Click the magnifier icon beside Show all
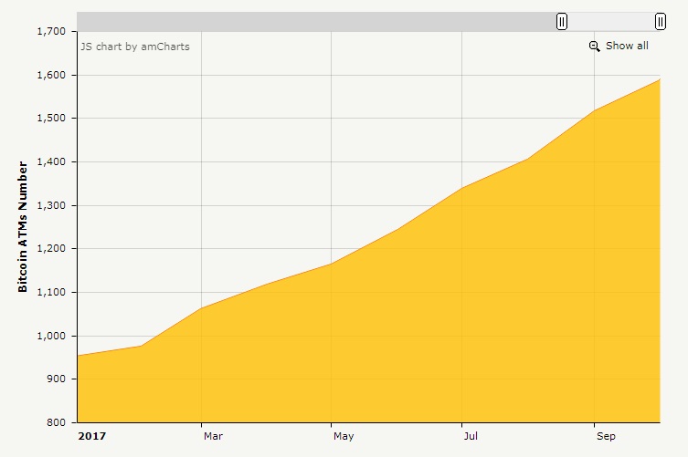The width and height of the screenshot is (688, 457). 594,46
